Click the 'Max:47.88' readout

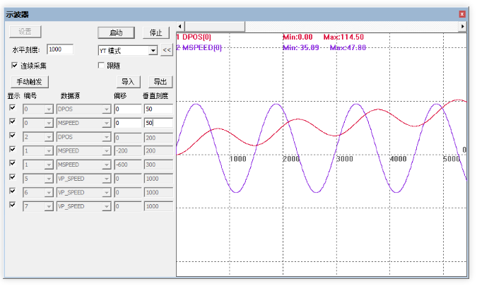(x=348, y=48)
